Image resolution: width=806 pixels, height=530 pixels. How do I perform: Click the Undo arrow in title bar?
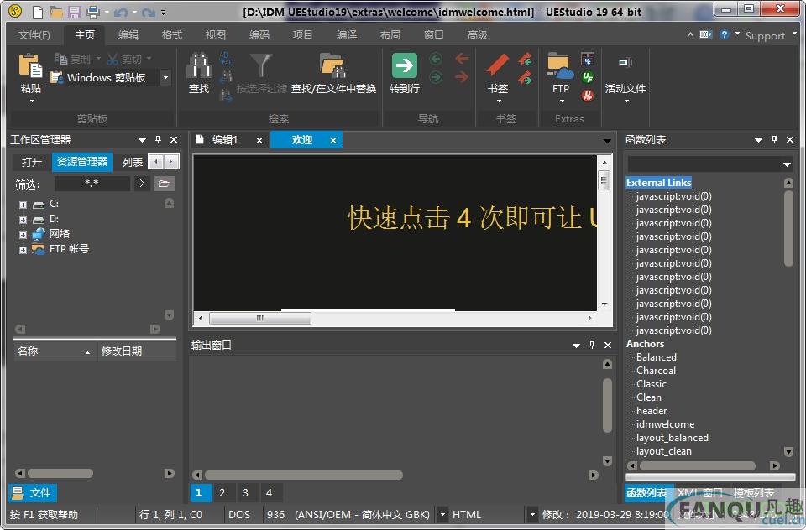coord(121,12)
